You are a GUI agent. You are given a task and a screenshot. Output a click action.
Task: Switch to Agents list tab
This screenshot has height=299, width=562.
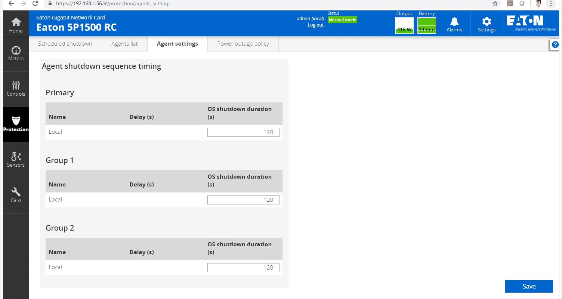tap(124, 44)
